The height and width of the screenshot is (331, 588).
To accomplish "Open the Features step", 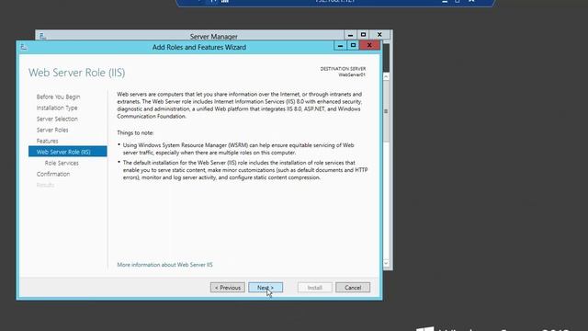I will click(47, 141).
